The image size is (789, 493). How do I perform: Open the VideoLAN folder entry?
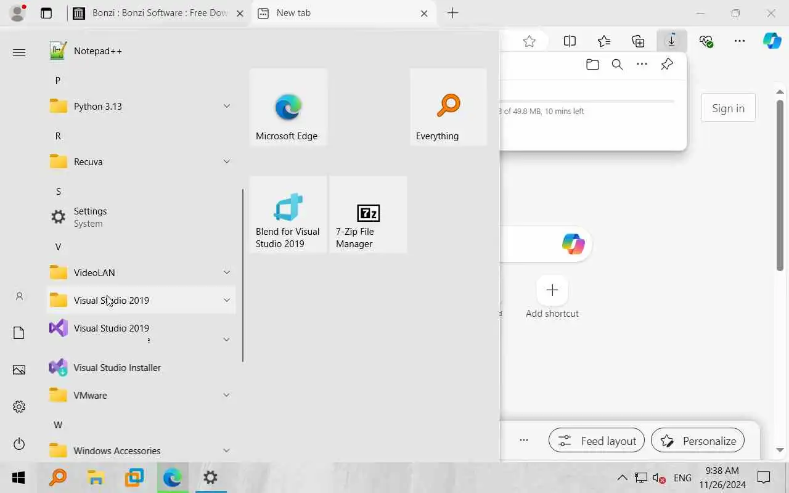pyautogui.click(x=142, y=272)
